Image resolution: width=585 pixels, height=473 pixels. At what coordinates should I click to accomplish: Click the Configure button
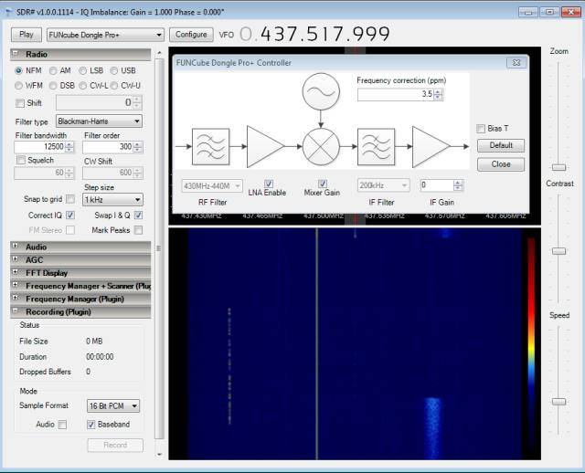(191, 35)
